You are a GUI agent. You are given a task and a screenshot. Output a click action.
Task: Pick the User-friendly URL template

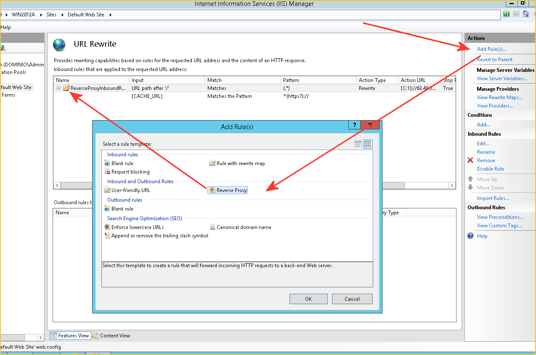point(127,190)
